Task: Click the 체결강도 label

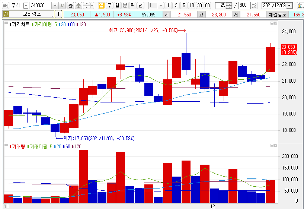Action: 278,15
